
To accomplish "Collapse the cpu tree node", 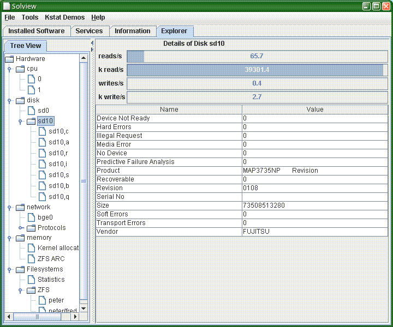I will click(x=9, y=69).
